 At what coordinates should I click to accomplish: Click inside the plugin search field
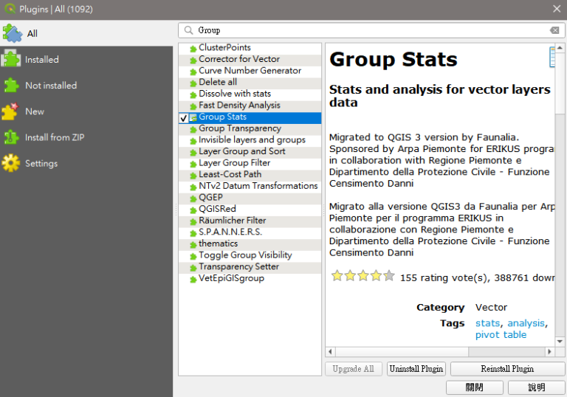tap(369, 30)
